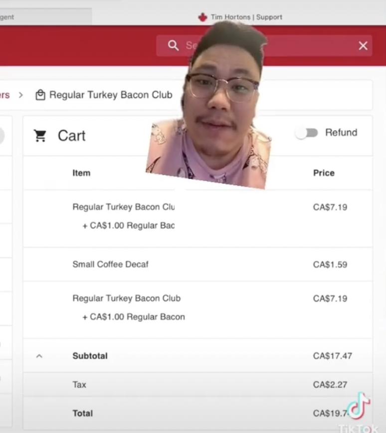This screenshot has height=433, width=386.
Task: Click the Refund label
Action: (x=341, y=133)
